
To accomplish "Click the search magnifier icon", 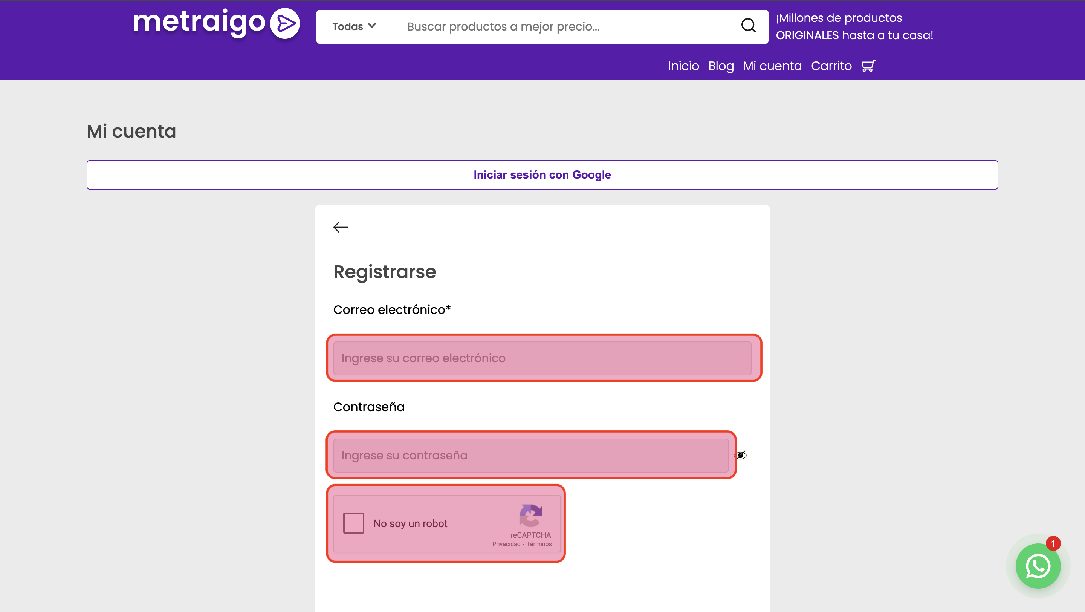I will (748, 26).
